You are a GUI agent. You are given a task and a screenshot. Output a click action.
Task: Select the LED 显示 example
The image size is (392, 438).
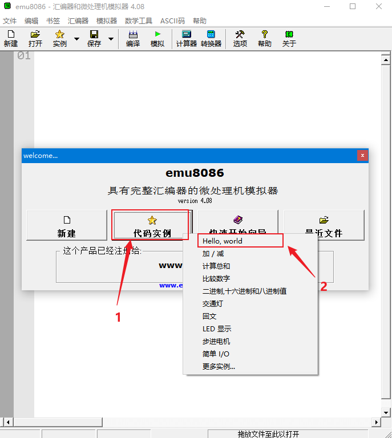click(250, 328)
